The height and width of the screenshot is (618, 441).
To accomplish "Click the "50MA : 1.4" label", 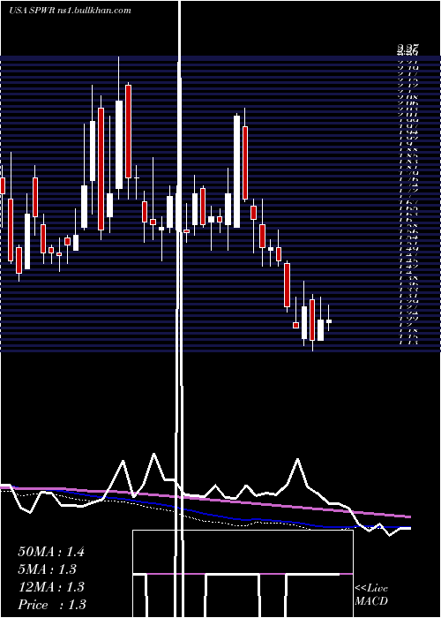I will click(51, 552).
